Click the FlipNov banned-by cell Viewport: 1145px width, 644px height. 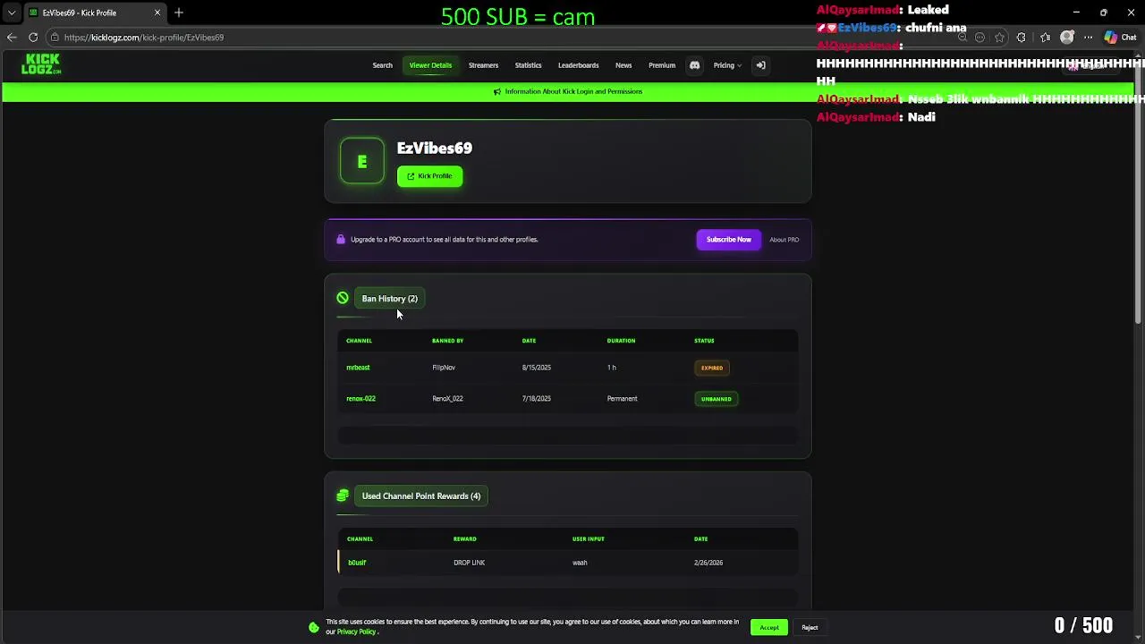point(444,368)
